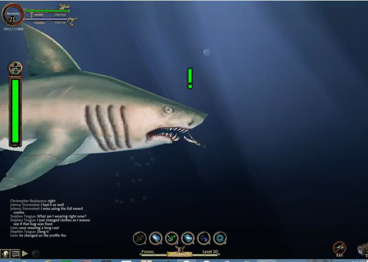Click the Mastered banner on fishing bar
Image resolution: width=368 pixels, height=262 pixels.
tap(179, 255)
